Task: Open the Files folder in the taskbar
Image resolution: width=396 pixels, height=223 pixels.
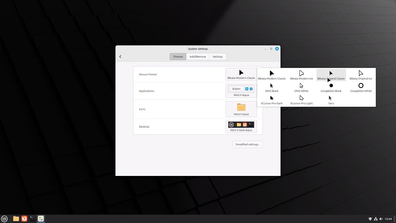Action: [16, 219]
